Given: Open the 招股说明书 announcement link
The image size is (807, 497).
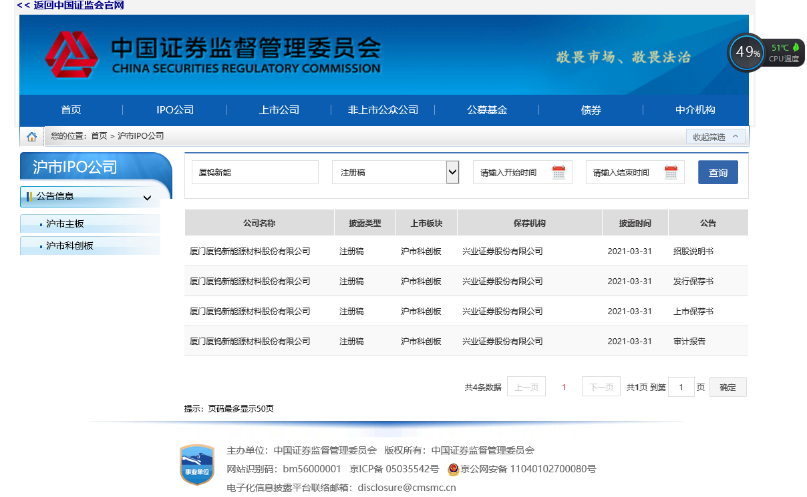Looking at the screenshot, I should (693, 252).
